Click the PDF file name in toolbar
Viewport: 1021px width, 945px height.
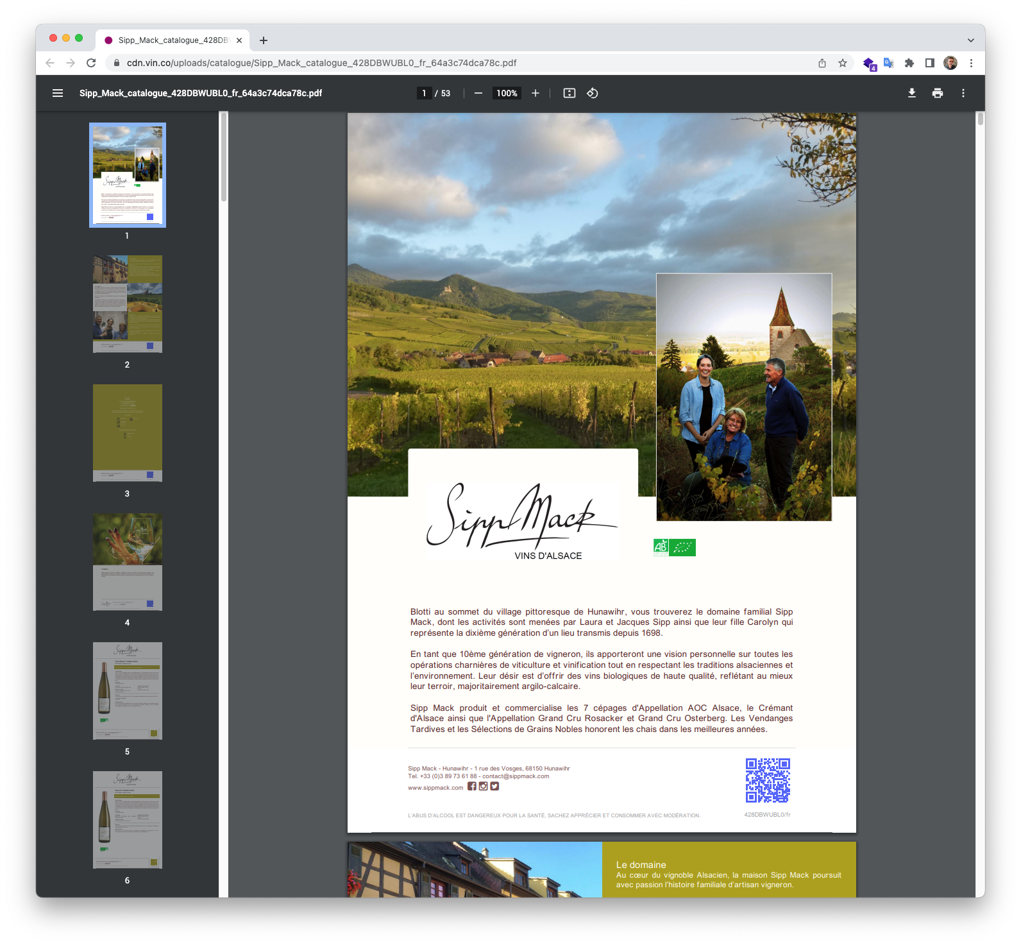pyautogui.click(x=201, y=93)
